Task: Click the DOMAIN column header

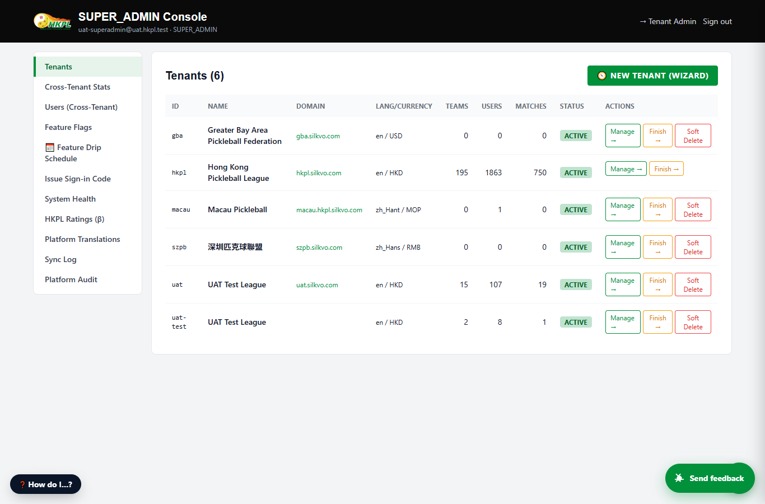Action: [x=311, y=106]
